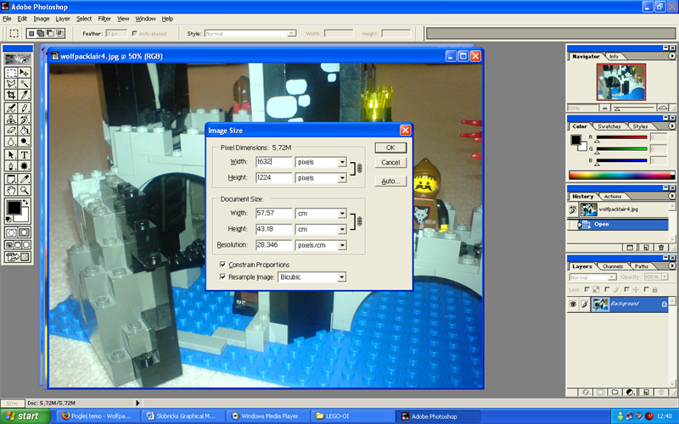The height and width of the screenshot is (424, 679).
Task: Open the Select menu
Action: [84, 19]
